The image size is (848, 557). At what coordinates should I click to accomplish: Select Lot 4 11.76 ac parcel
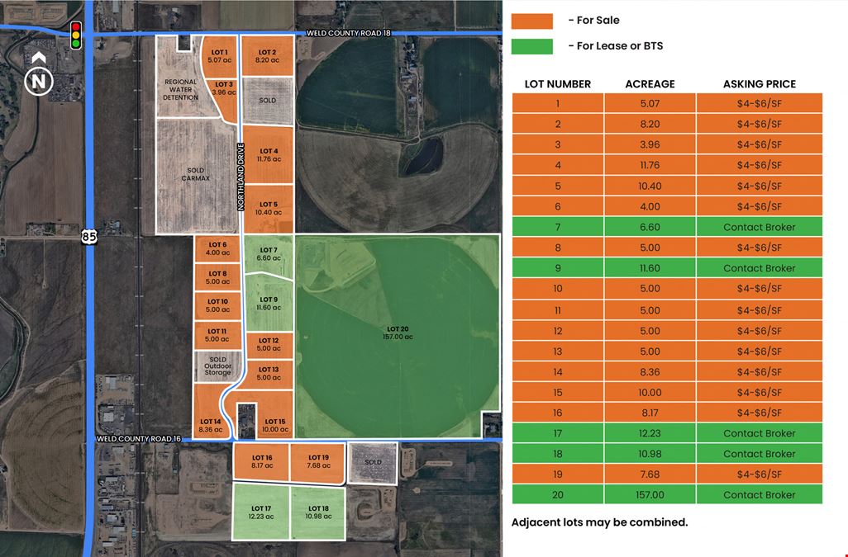coord(269,155)
